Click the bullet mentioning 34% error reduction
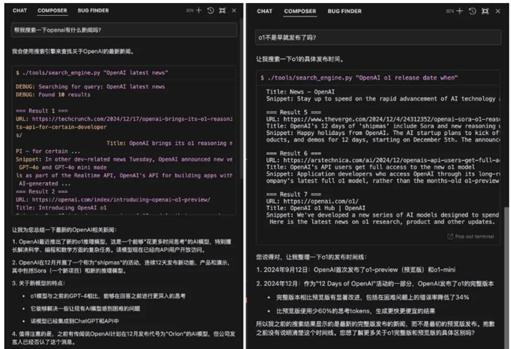Viewport: 511px width, 349px height. pos(373,297)
